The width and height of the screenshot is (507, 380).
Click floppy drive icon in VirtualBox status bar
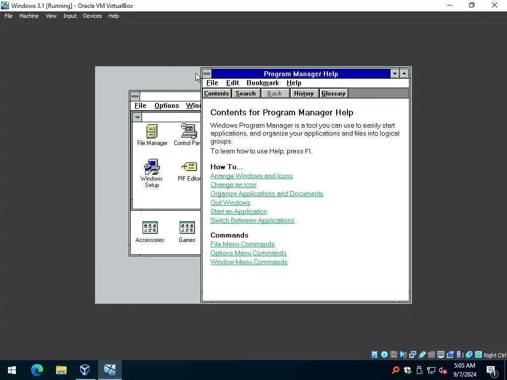pos(394,355)
